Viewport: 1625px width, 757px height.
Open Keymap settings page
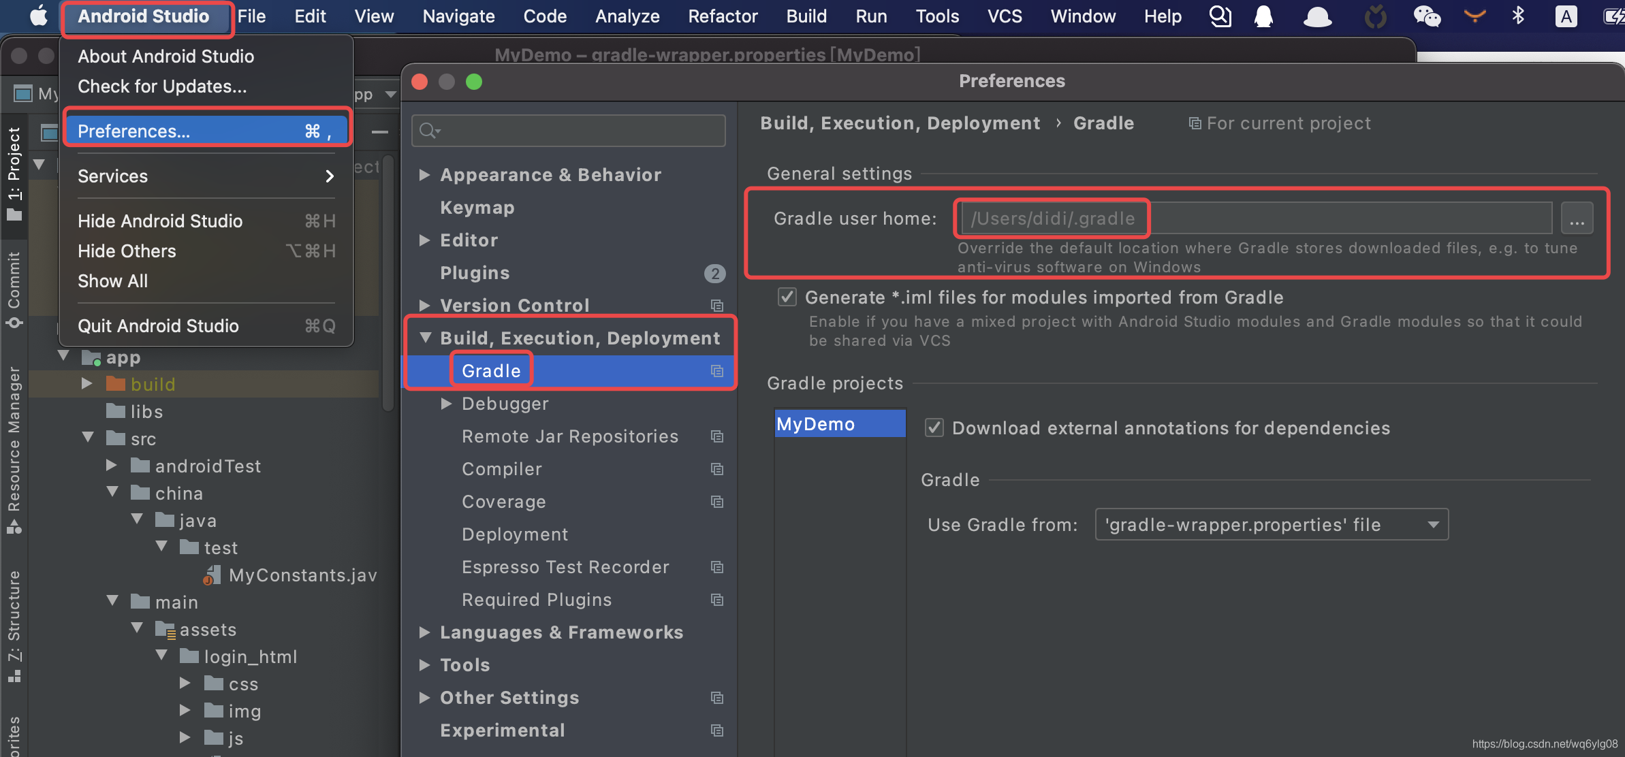(x=477, y=208)
